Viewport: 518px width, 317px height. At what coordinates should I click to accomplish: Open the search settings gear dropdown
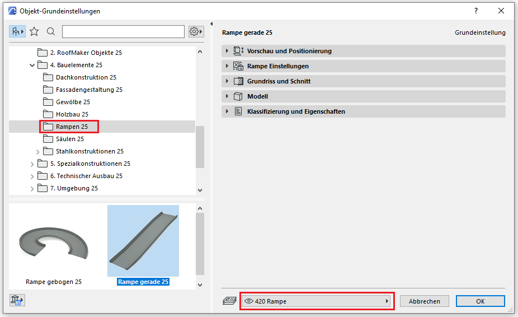[196, 31]
